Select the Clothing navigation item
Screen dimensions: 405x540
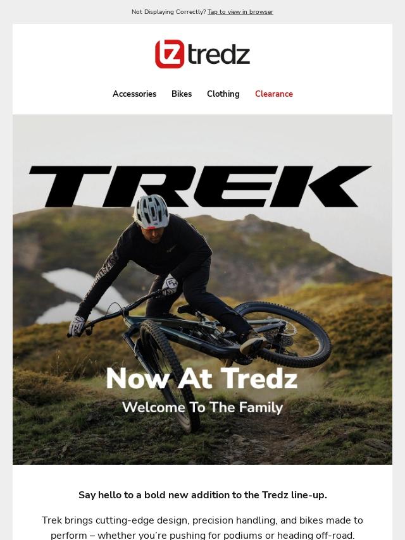[x=223, y=94]
